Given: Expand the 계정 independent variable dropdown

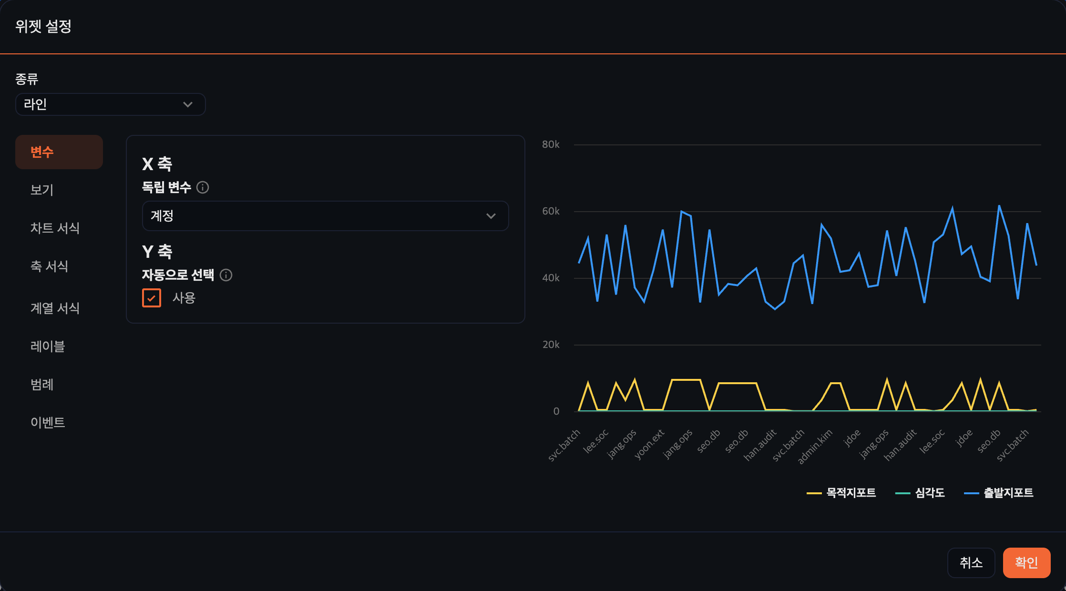Looking at the screenshot, I should [315, 216].
